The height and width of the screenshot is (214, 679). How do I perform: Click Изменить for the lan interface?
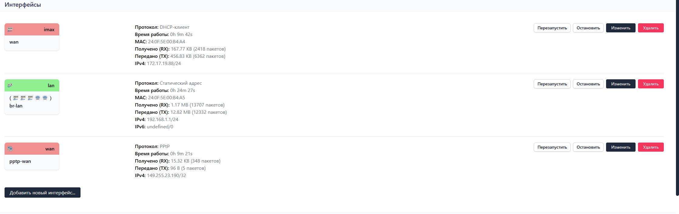pyautogui.click(x=621, y=84)
